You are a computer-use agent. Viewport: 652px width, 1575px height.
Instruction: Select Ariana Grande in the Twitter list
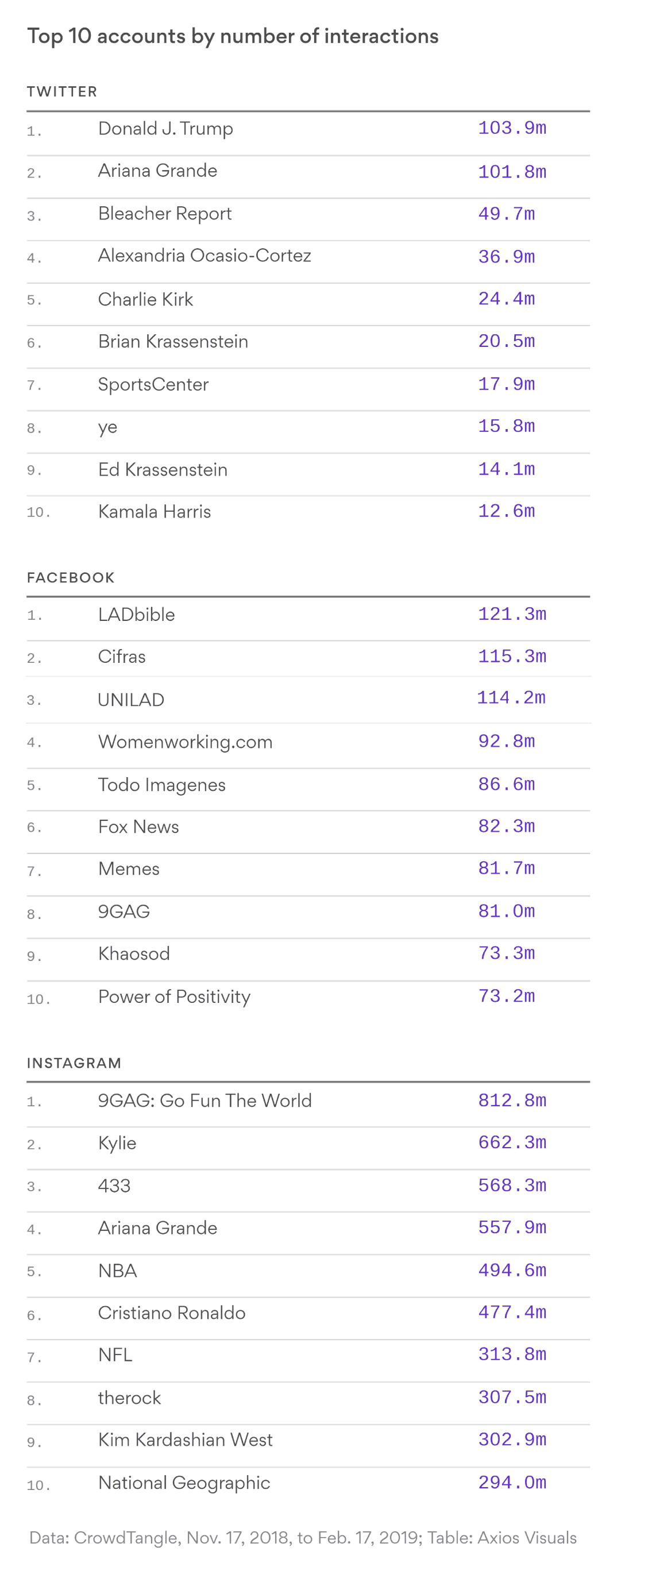(157, 171)
